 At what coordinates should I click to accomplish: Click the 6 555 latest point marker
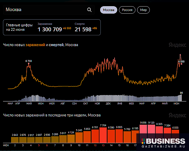pos(181,64)
